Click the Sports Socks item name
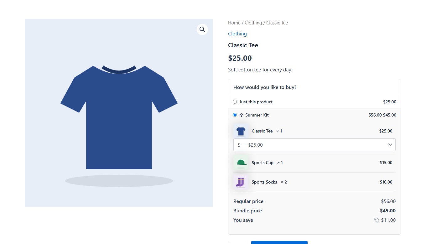 pos(264,182)
